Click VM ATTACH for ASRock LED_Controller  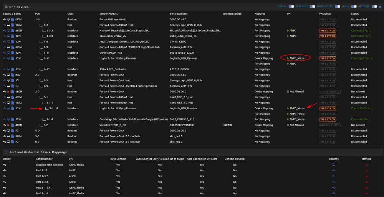coord(328,69)
